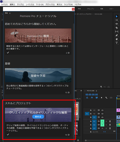
Task: Click the trash bin icon in project panel
Action: [x=78, y=140]
